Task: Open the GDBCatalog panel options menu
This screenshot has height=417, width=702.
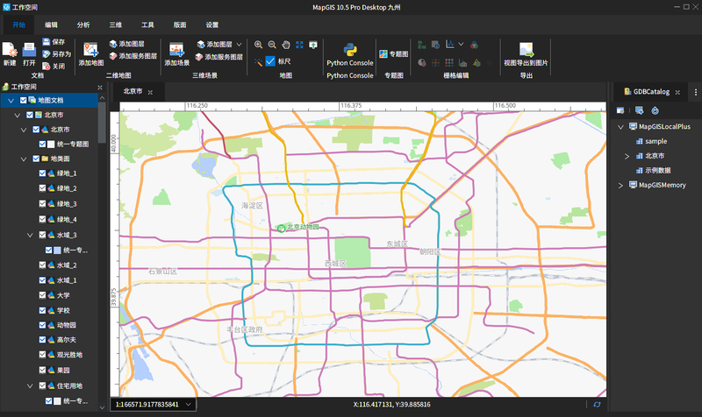Action: [695, 92]
